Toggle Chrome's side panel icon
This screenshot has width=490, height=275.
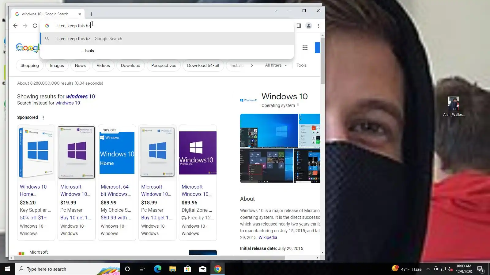click(x=299, y=26)
